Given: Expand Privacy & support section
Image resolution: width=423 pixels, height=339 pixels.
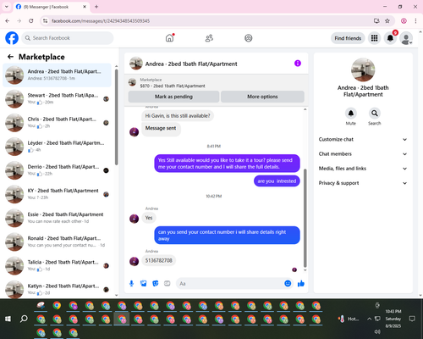Looking at the screenshot, I should [x=363, y=183].
